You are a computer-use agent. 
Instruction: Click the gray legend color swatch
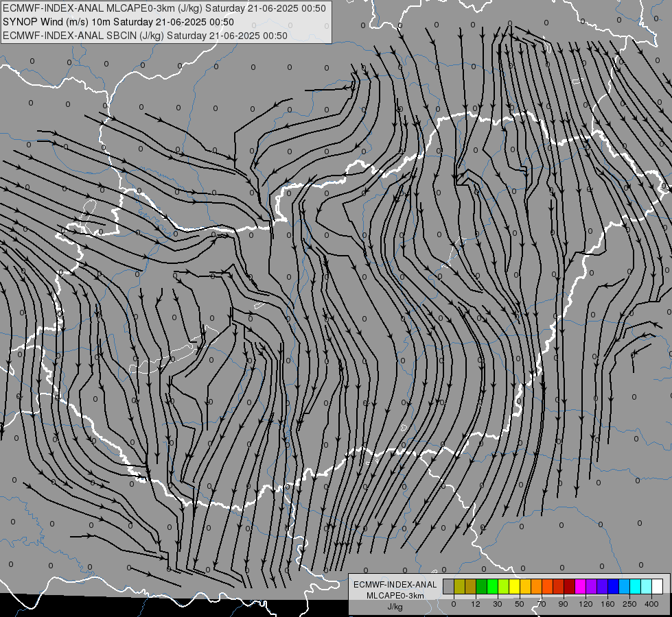pos(449,586)
